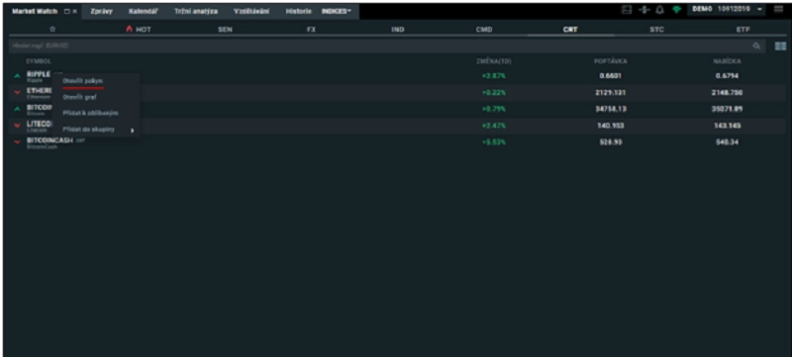This screenshot has width=792, height=357.
Task: Select Přidat k oblíbeným menu entry
Action: (x=90, y=113)
